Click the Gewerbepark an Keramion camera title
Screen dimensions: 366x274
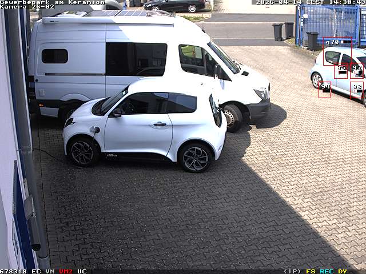(x=52, y=2)
